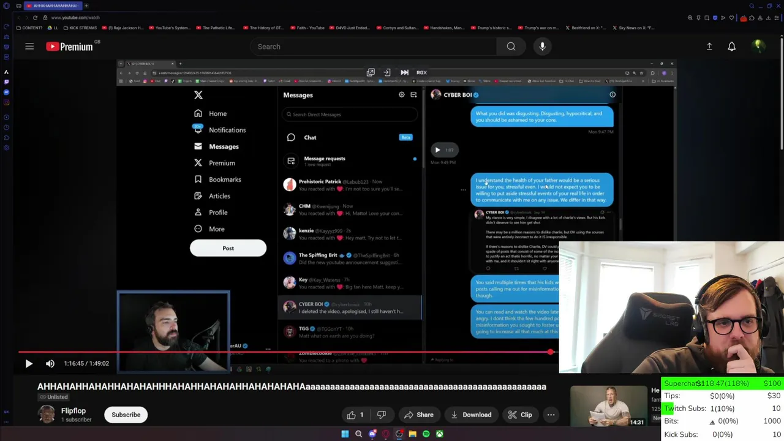Image resolution: width=784 pixels, height=441 pixels.
Task: Expand the KICK STREAMS bookmarks folder
Action: [80, 28]
